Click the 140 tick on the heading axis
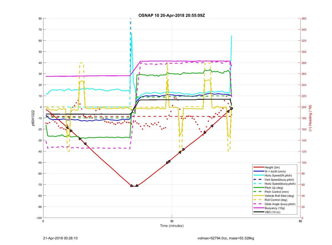Image resolution: width=332 pixels, height=245 pixels. click(x=304, y=140)
